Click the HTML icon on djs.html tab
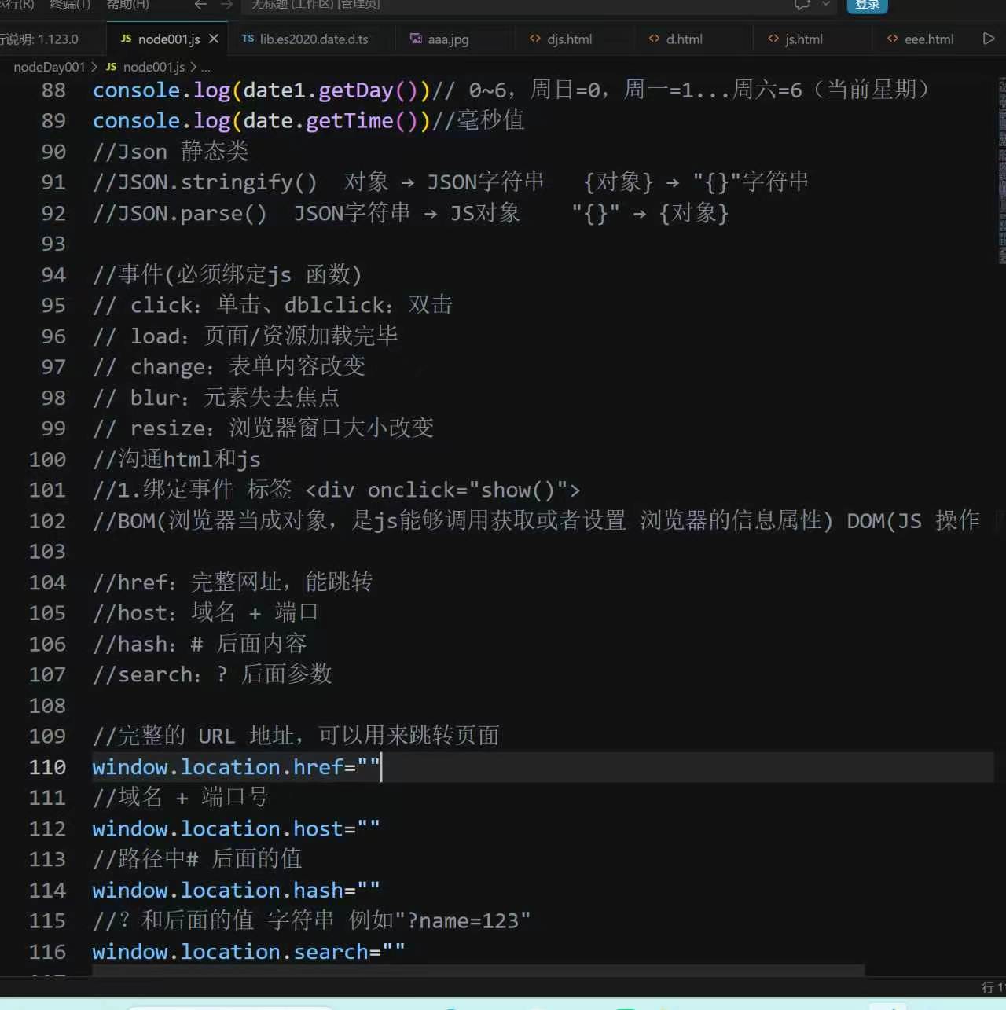Viewport: 1006px width, 1010px height. pos(535,39)
